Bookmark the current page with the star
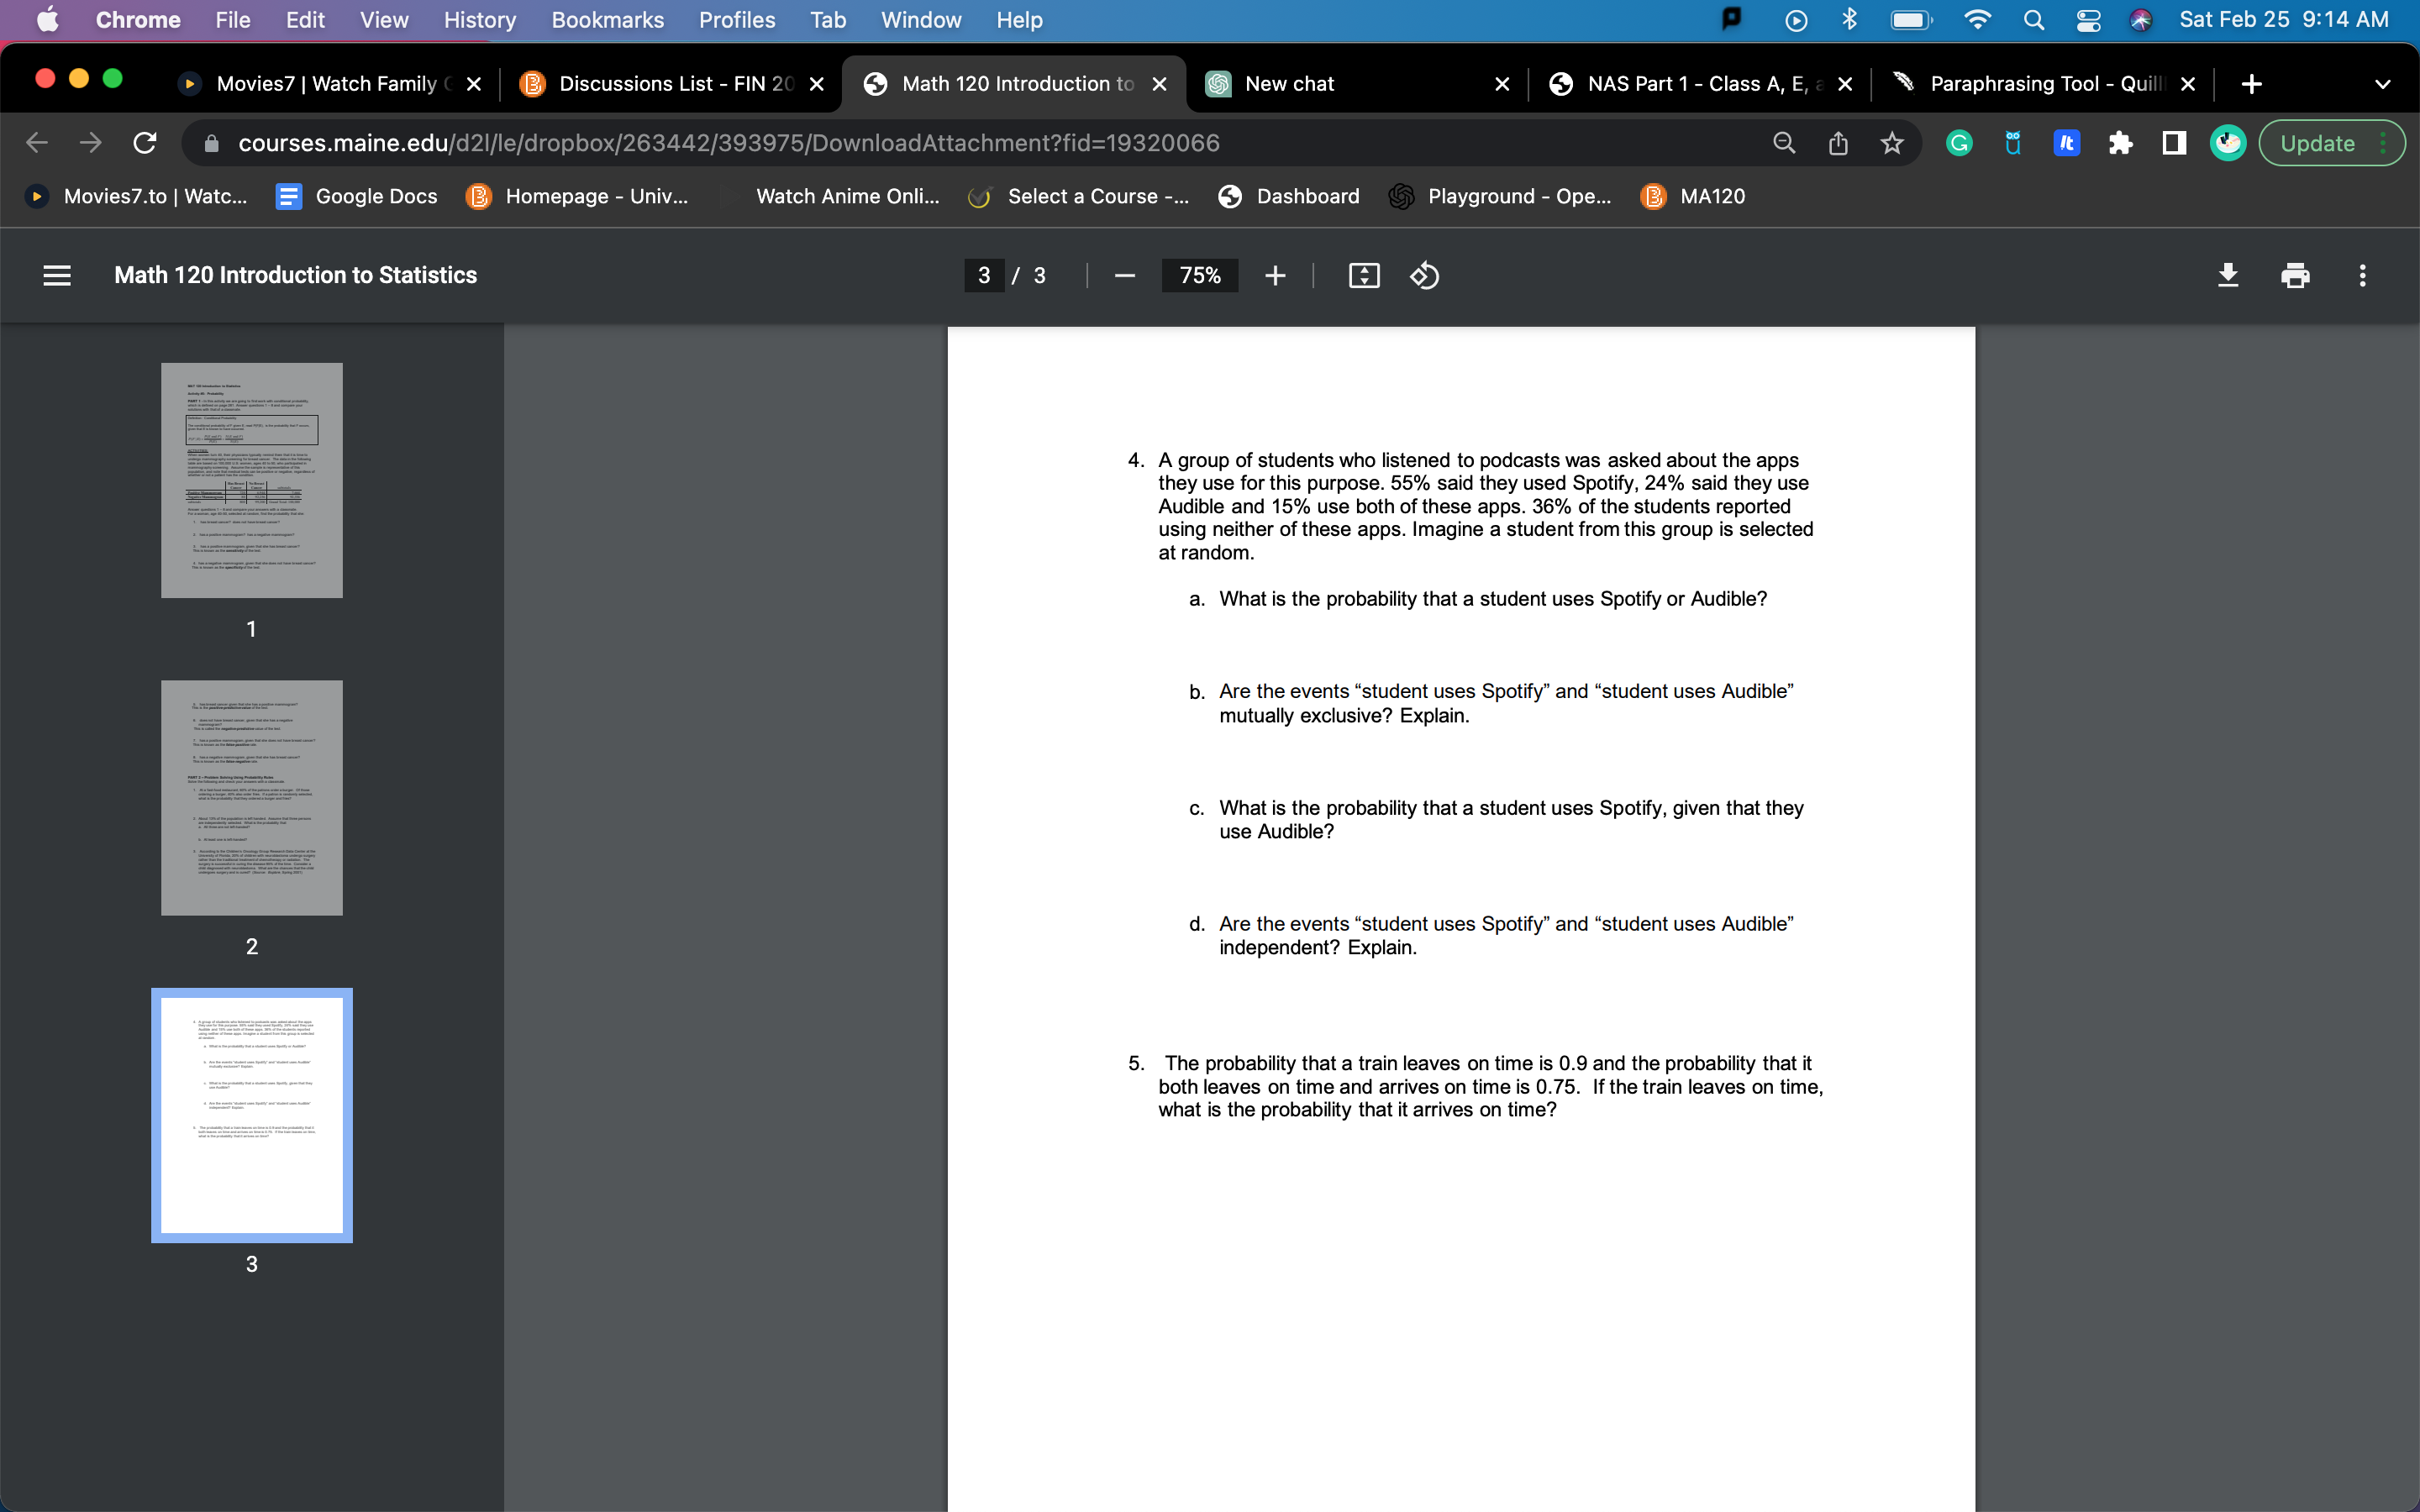Viewport: 2420px width, 1512px height. pos(1891,142)
